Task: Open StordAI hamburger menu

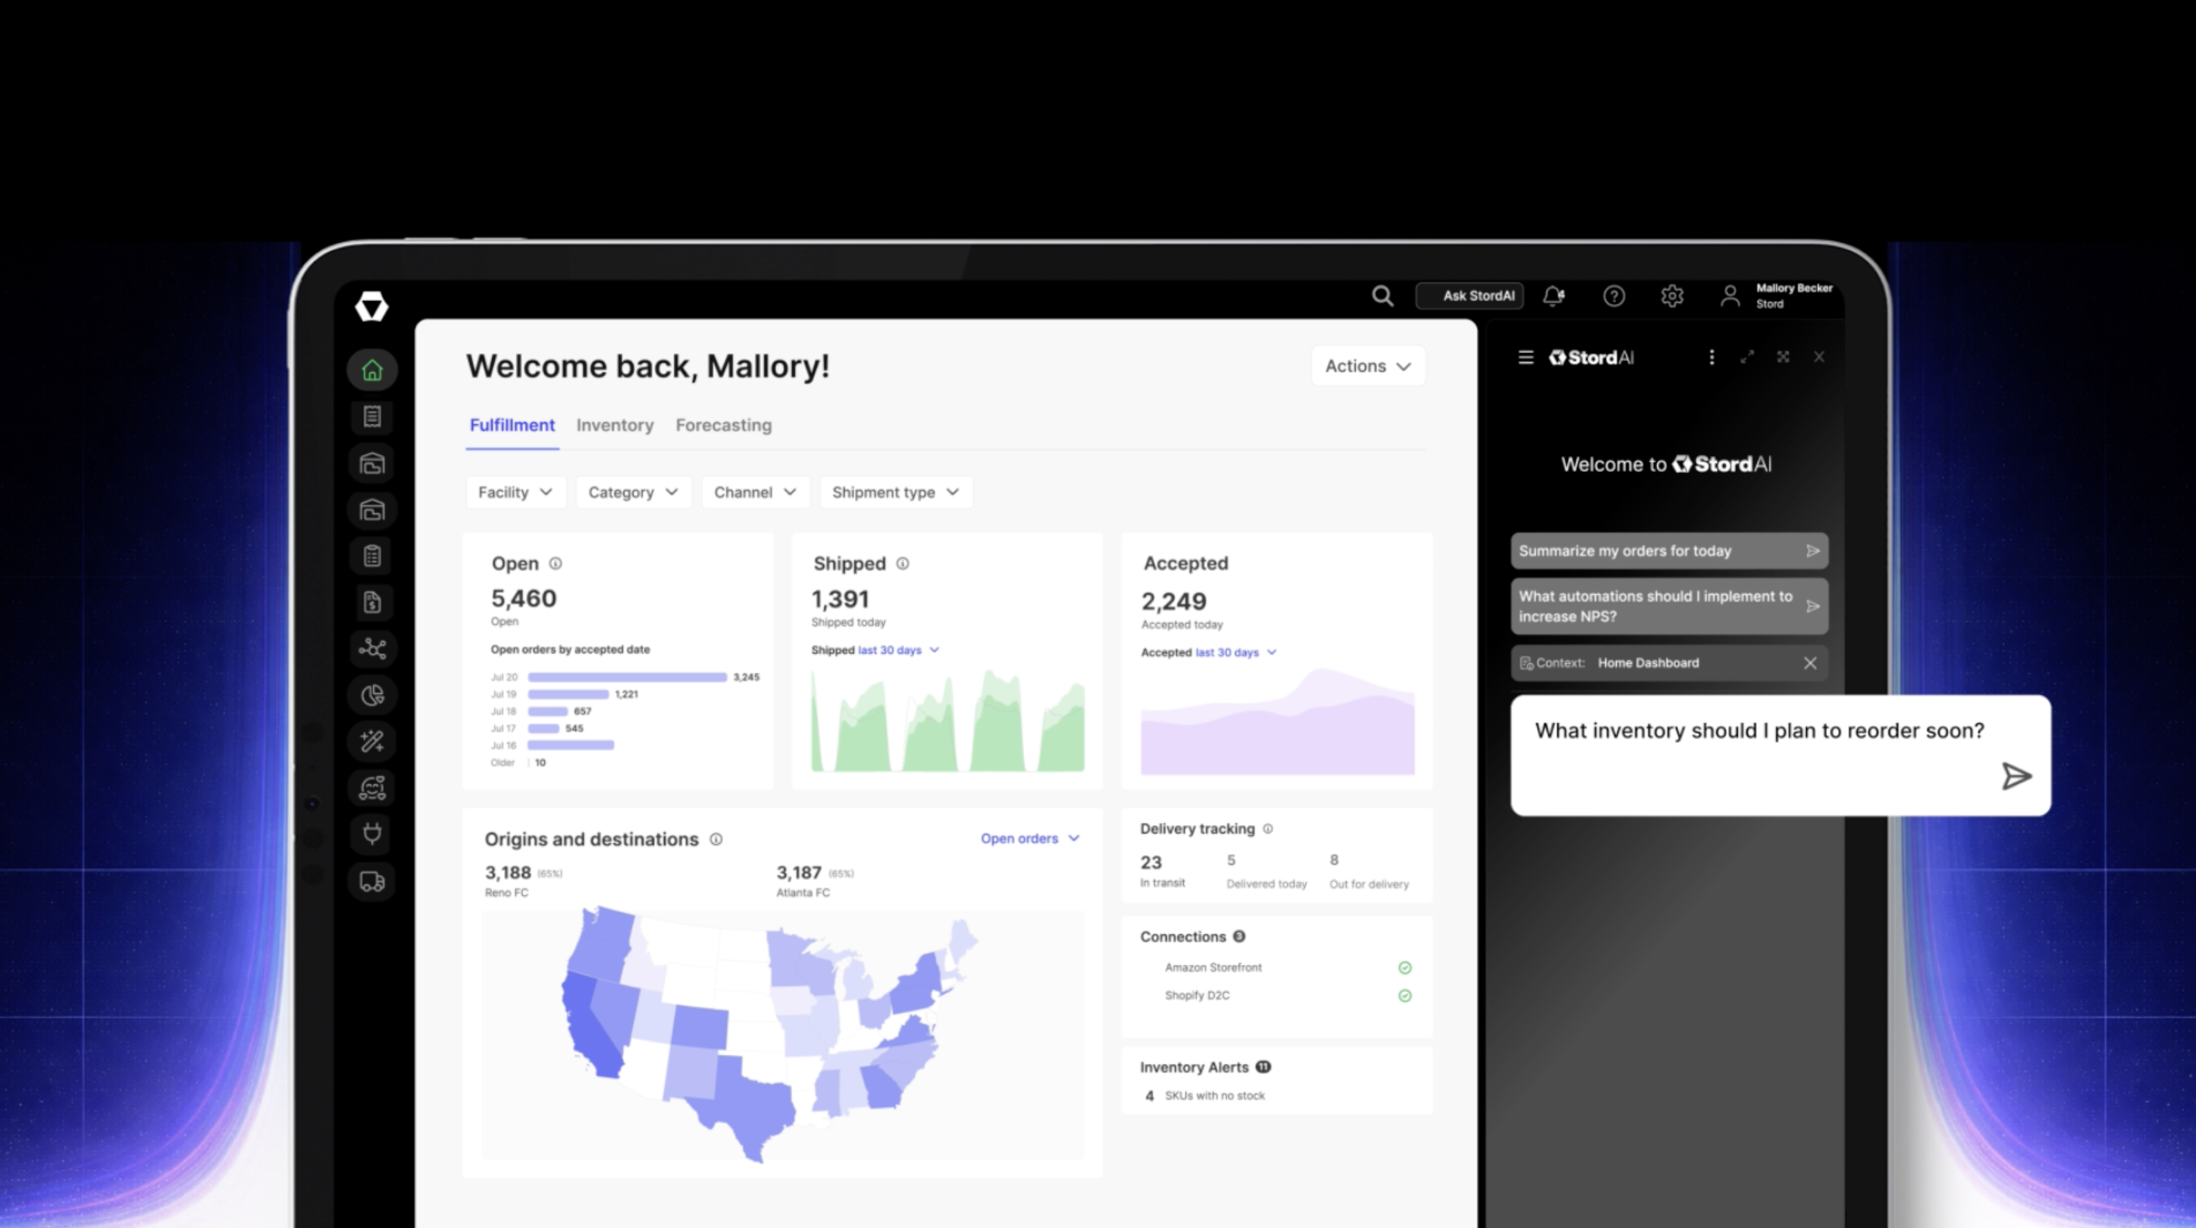Action: 1525,357
